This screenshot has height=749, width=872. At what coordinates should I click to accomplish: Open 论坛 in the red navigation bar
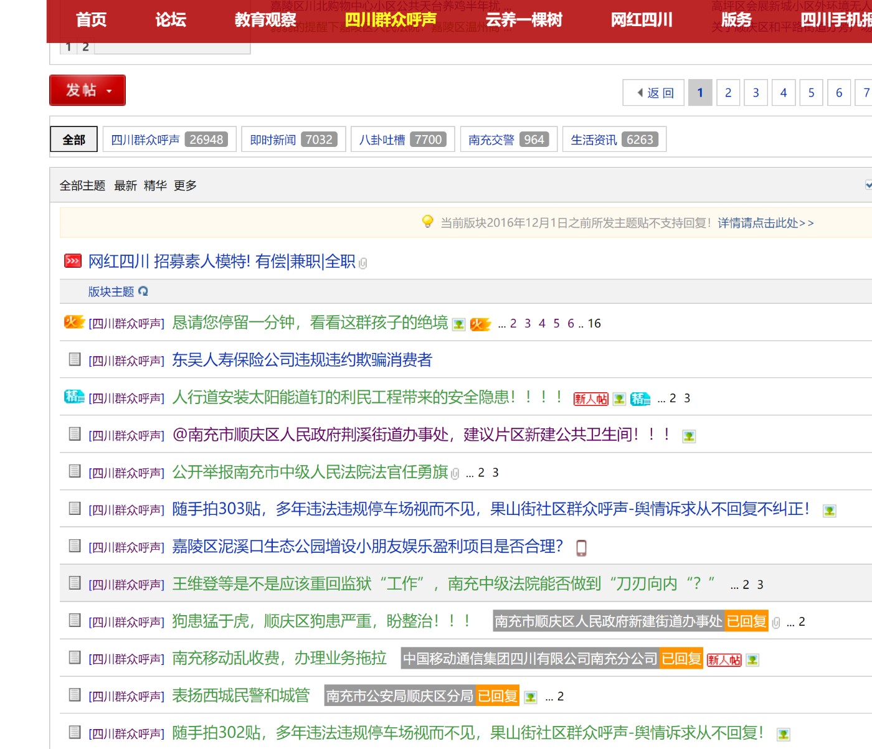[171, 20]
